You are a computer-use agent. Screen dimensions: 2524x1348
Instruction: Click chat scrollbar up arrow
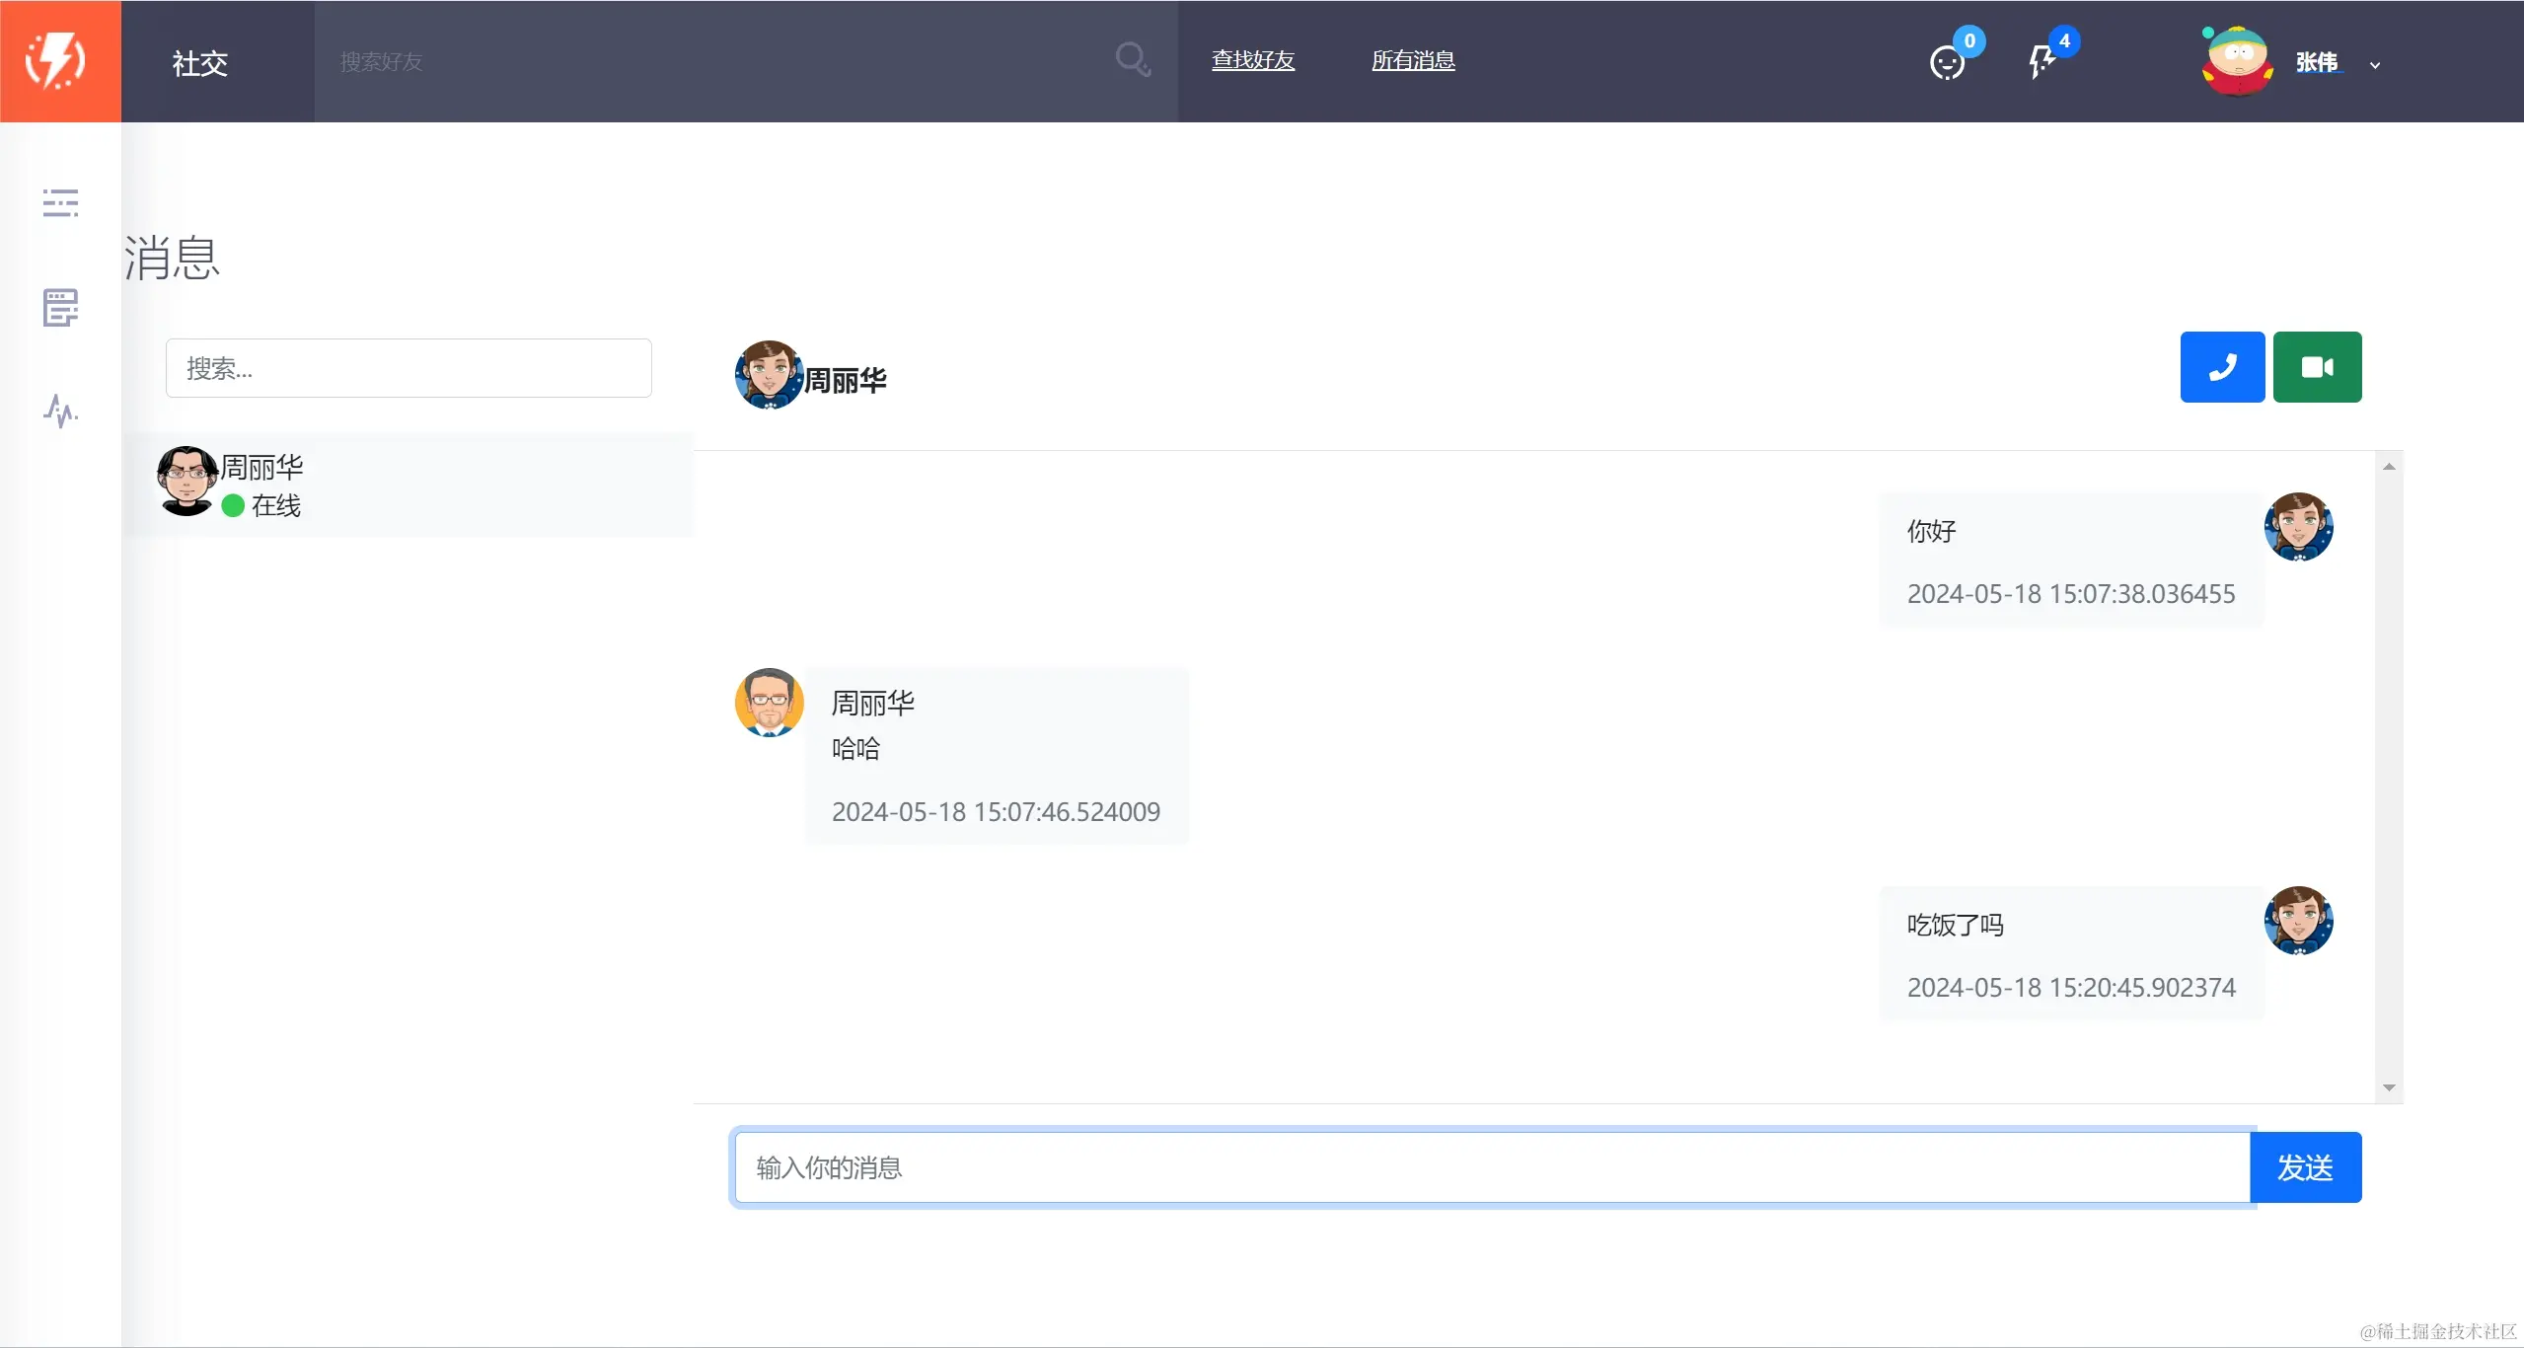coord(2389,467)
